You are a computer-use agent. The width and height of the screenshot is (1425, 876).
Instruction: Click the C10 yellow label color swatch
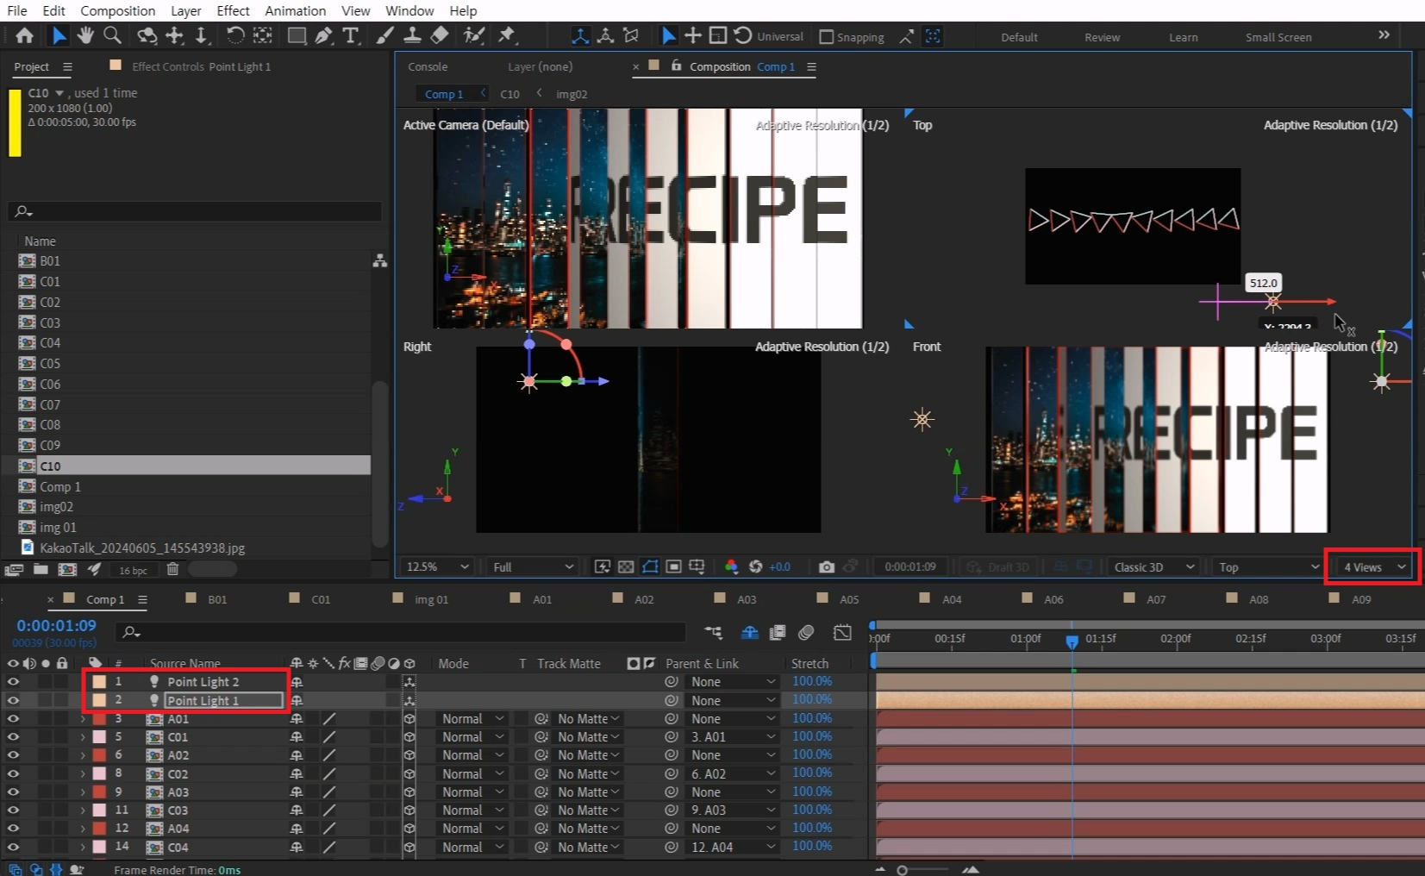15,122
